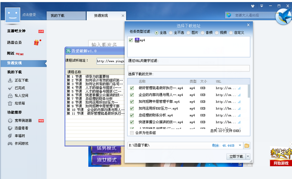The image size is (292, 179).
Task: Uncheck the mp4 file type checkbox
Action: tap(131, 40)
